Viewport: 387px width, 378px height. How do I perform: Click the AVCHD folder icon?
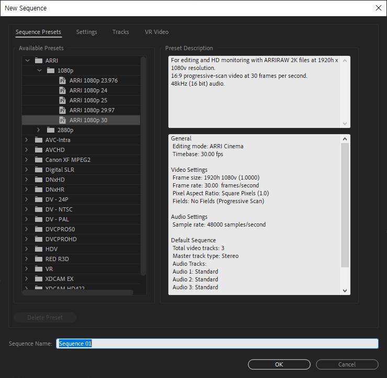(x=39, y=150)
